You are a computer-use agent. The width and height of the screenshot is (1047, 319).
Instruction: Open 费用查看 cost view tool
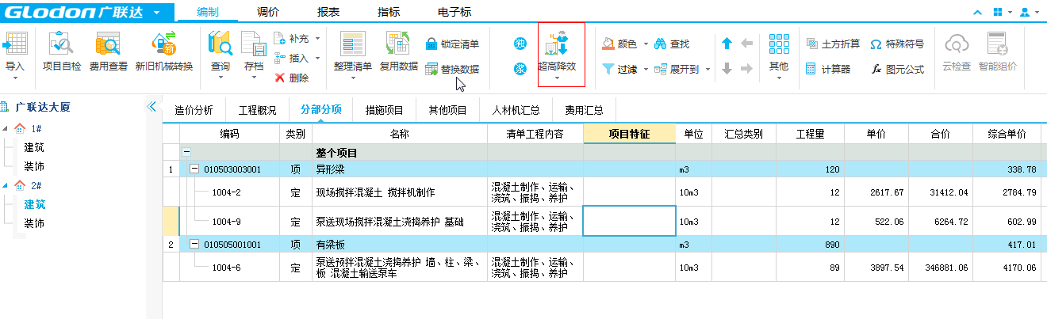pyautogui.click(x=108, y=46)
